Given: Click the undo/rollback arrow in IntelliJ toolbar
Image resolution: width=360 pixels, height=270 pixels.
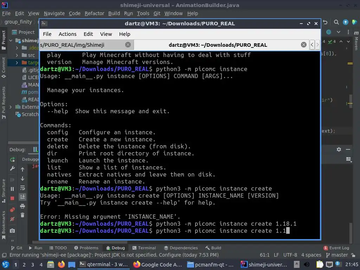Looking at the screenshot, I should click(x=325, y=22).
